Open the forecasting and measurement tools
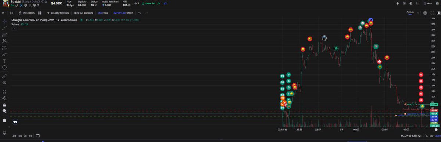 click(x=4, y=48)
